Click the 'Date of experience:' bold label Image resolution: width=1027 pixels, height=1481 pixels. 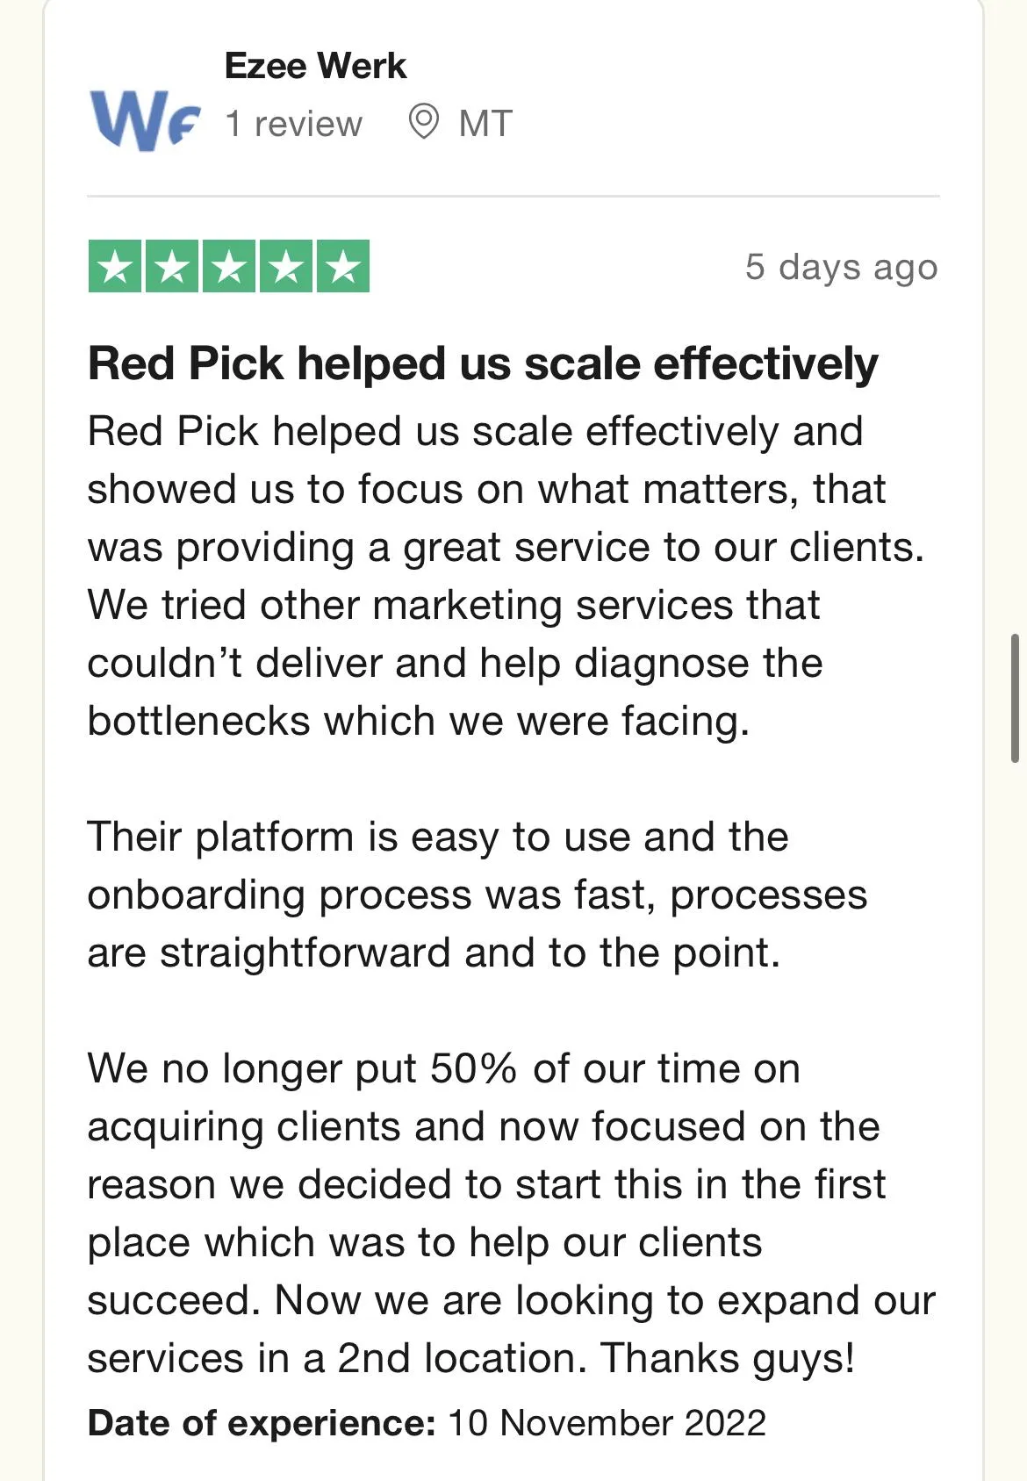pyautogui.click(x=262, y=1423)
